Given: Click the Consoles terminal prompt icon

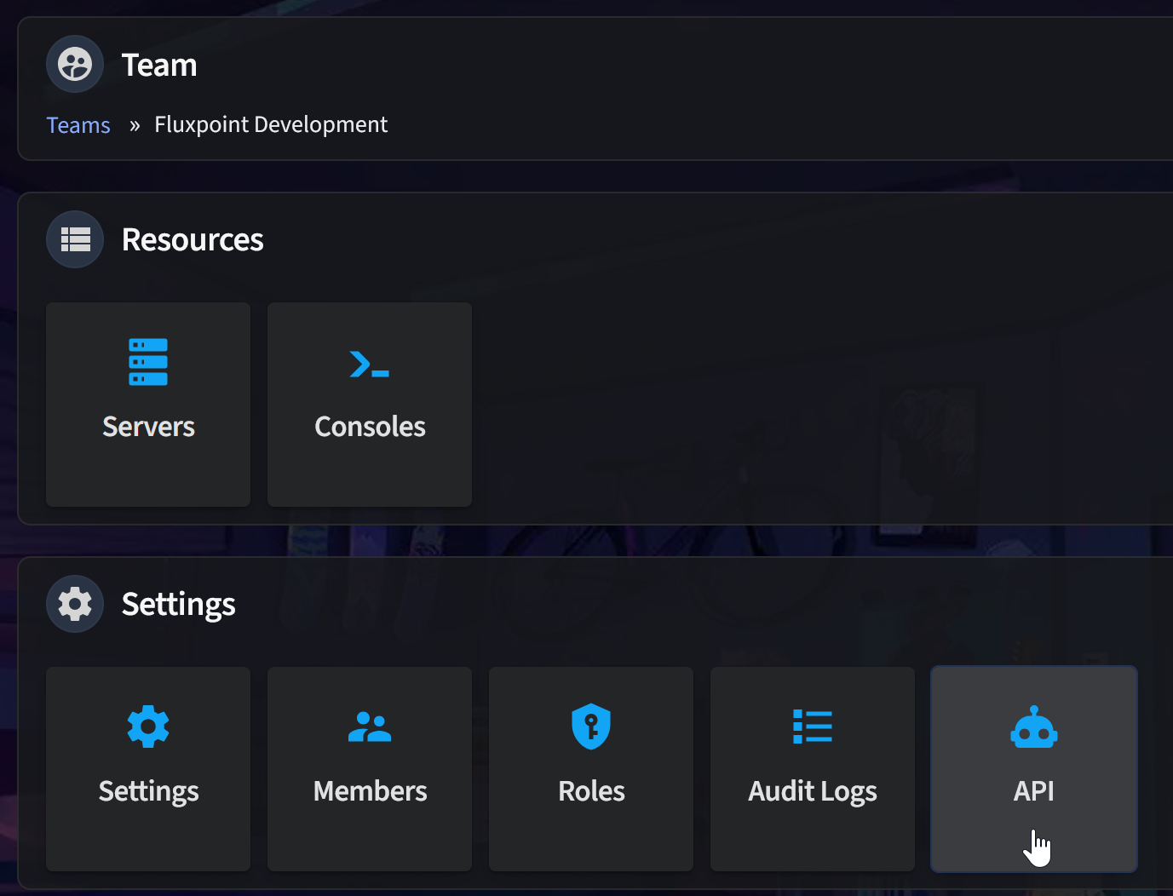Looking at the screenshot, I should 370,365.
